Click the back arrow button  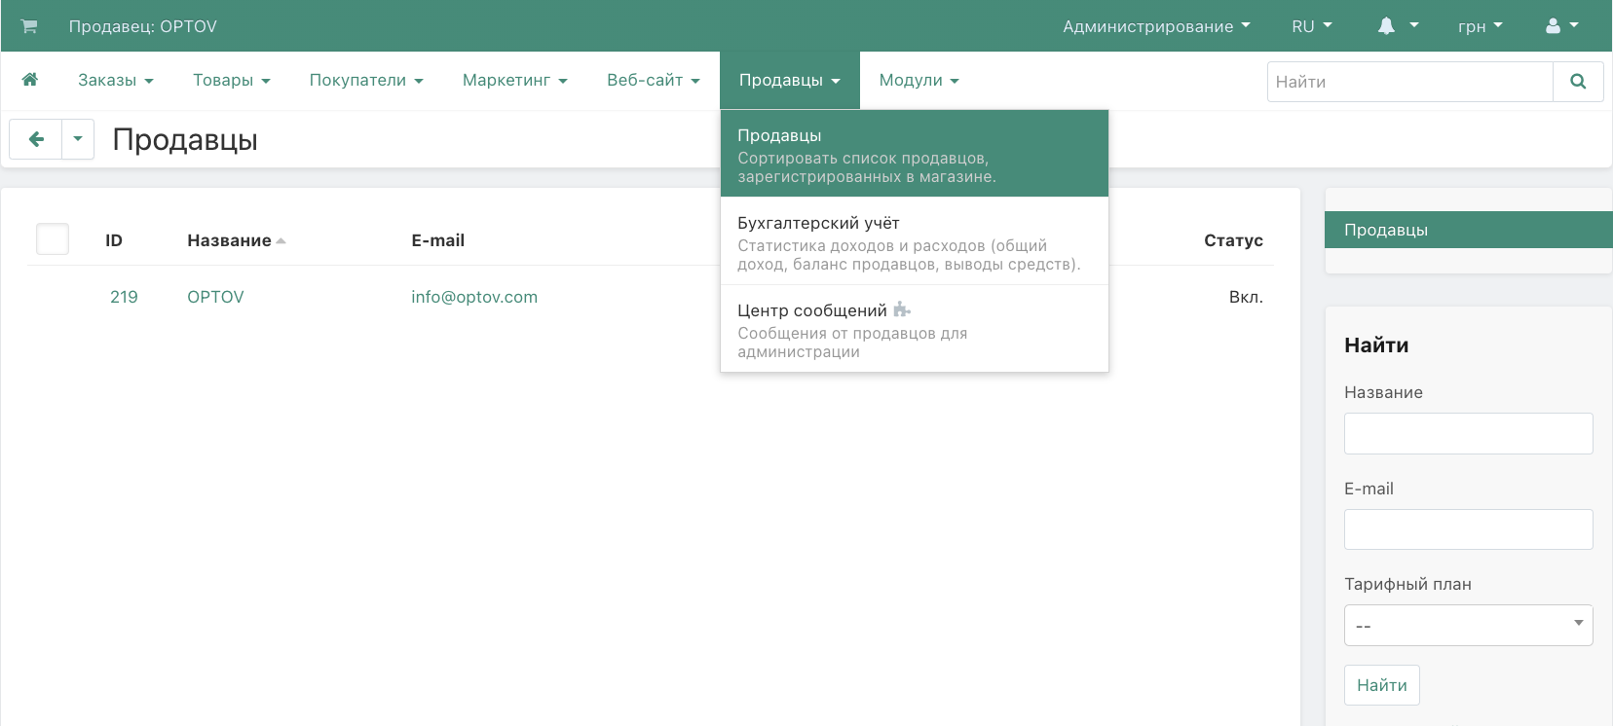point(36,139)
